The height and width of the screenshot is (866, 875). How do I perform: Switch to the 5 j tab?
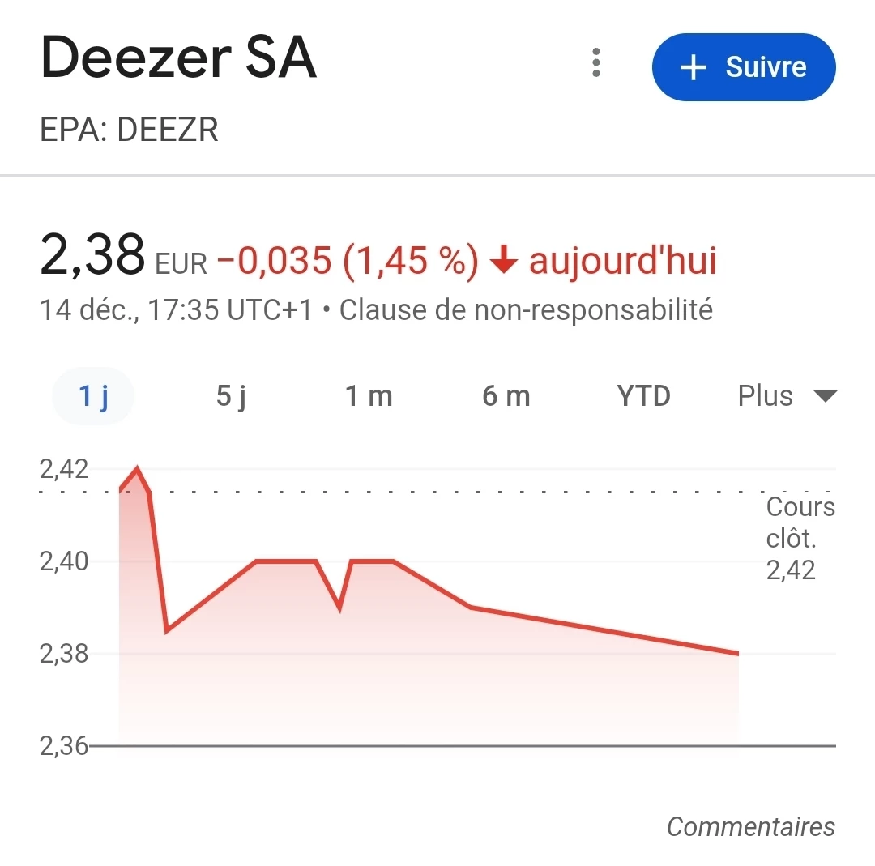tap(231, 396)
